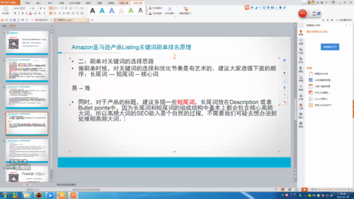Click the bottom floating text convert icon
The height and width of the screenshot is (199, 354).
pyautogui.click(x=284, y=102)
